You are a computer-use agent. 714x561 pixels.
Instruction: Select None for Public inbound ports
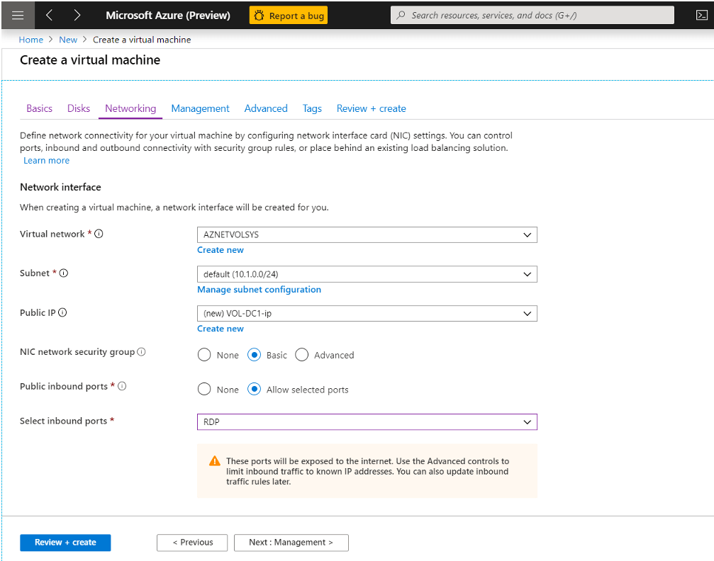[x=204, y=390]
